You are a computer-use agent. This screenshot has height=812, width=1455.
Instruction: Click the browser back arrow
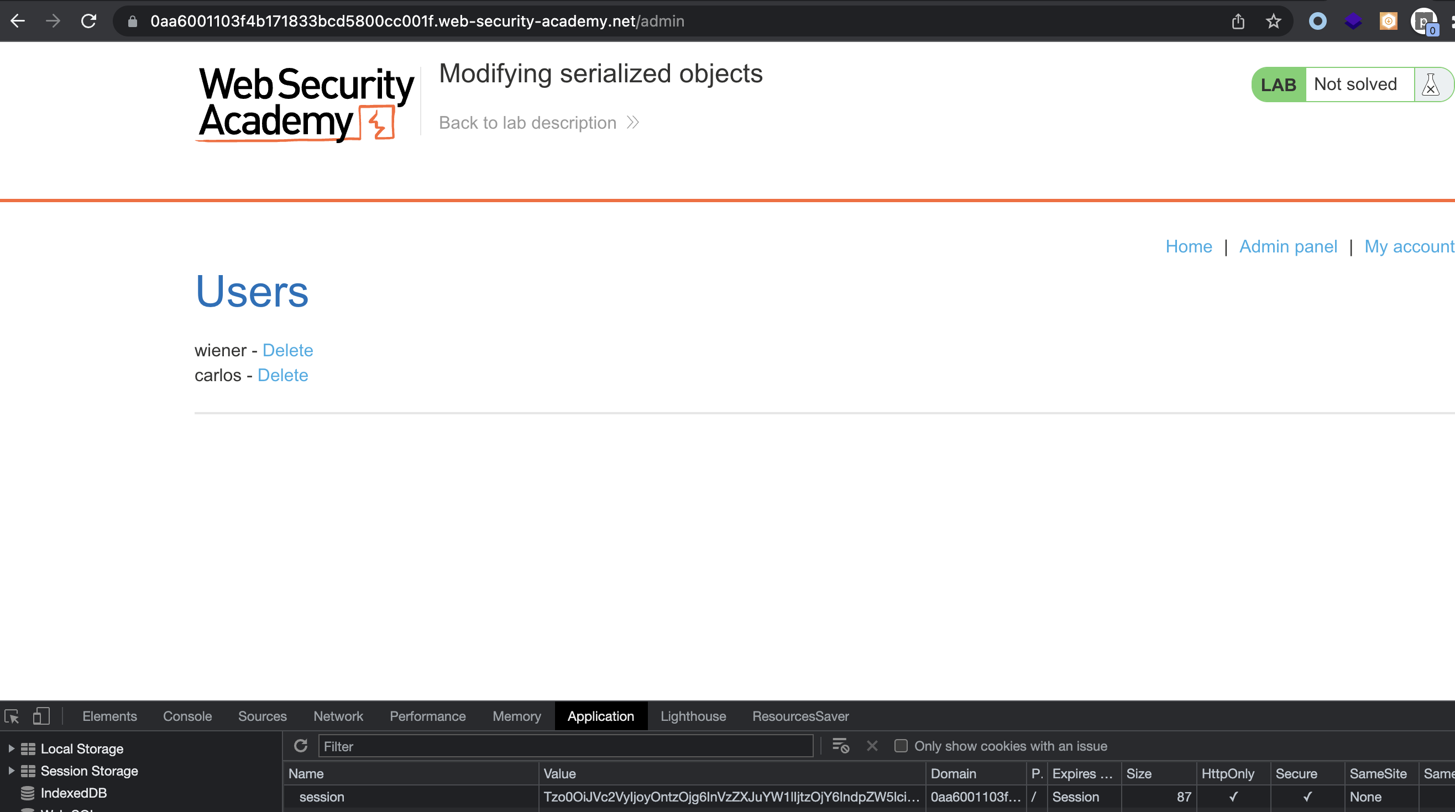[18, 22]
